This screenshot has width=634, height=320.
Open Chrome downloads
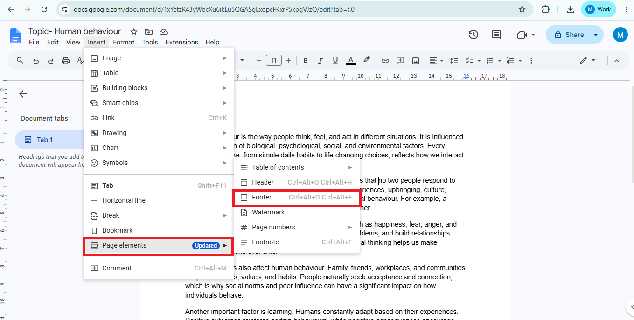click(570, 9)
